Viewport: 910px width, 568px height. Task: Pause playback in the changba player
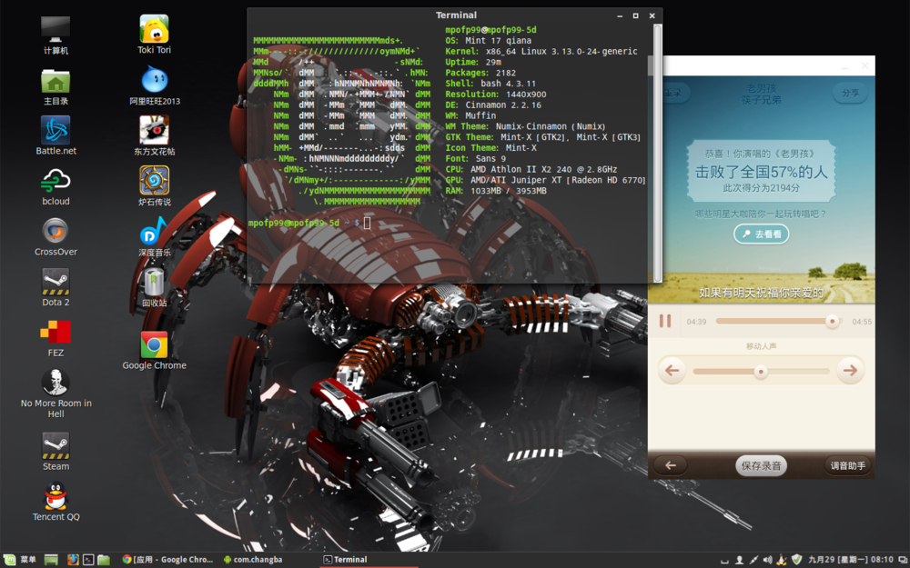665,321
